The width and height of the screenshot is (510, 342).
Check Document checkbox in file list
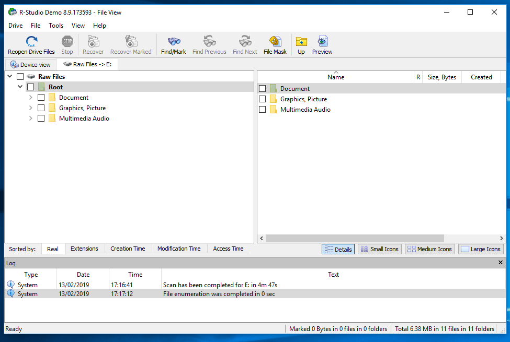pyautogui.click(x=263, y=88)
